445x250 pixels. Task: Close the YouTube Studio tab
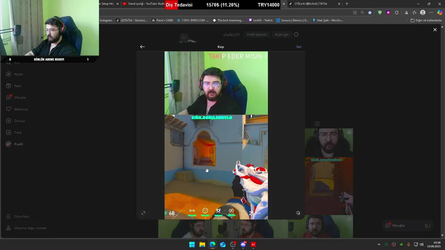tap(284, 4)
